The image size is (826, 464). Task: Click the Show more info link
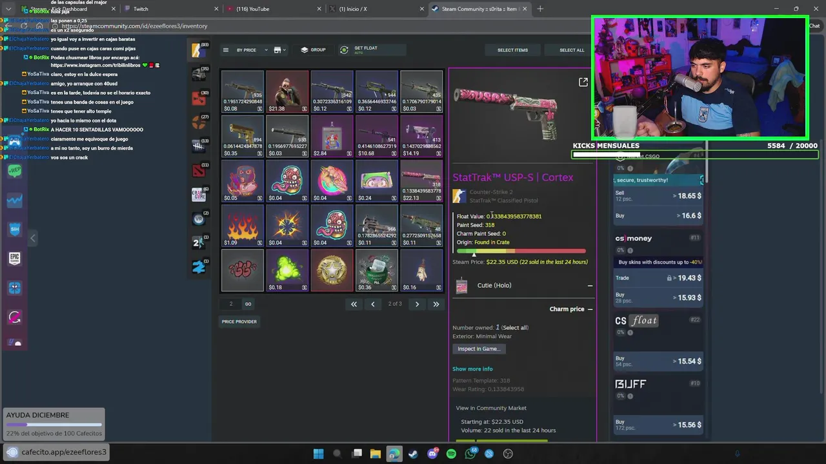(472, 369)
